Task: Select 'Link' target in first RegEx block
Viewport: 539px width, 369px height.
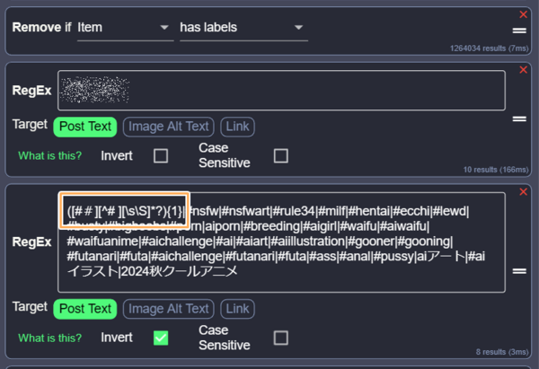Action: (x=237, y=127)
